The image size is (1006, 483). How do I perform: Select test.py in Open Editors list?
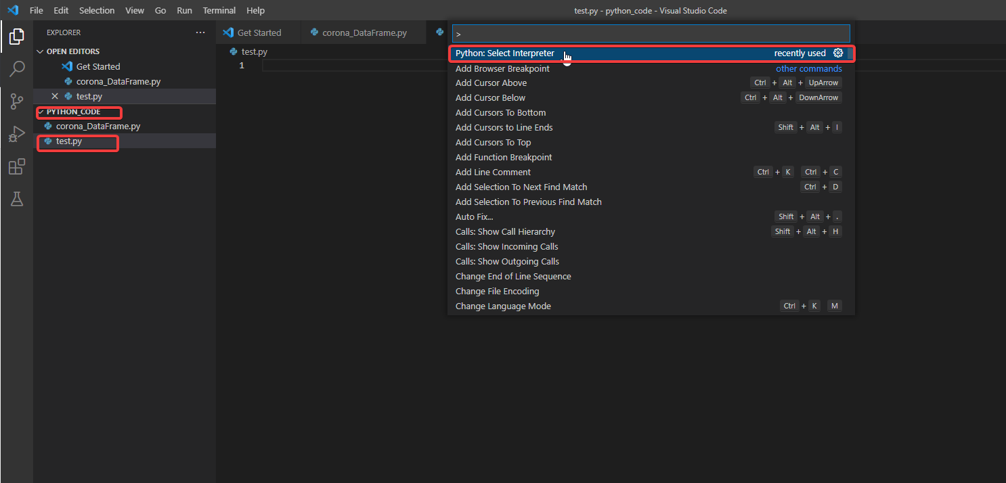[x=125, y=96]
